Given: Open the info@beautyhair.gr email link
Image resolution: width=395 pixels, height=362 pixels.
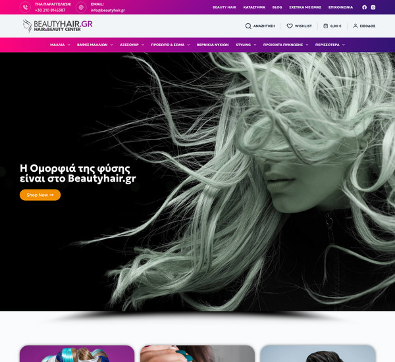Looking at the screenshot, I should (107, 11).
